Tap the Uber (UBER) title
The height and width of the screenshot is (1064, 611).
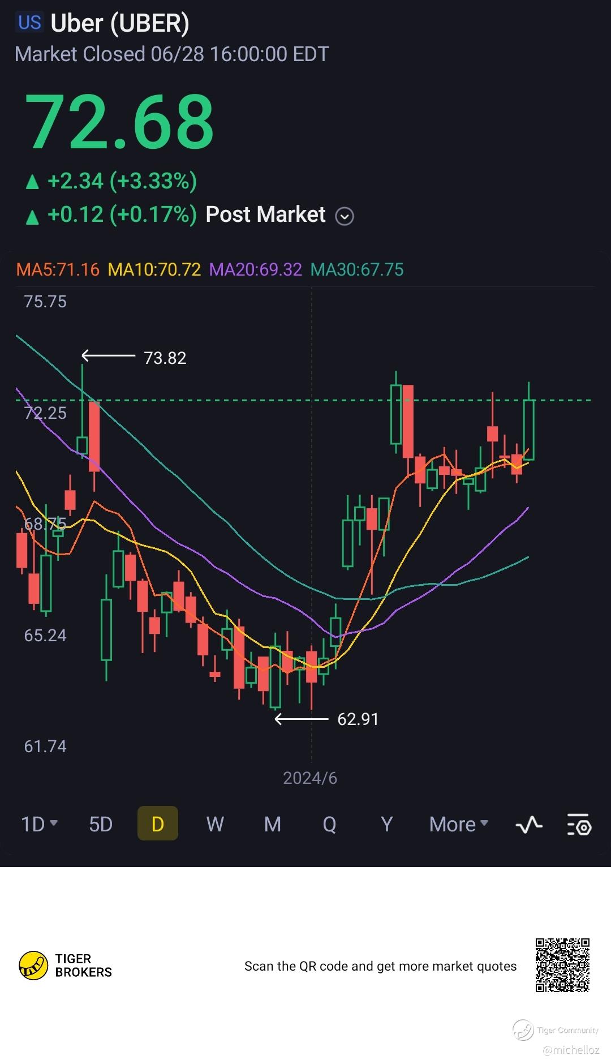point(120,23)
